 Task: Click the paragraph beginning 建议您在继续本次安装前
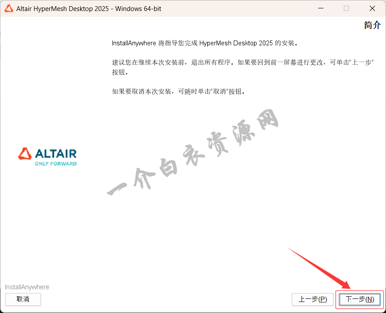click(x=243, y=62)
